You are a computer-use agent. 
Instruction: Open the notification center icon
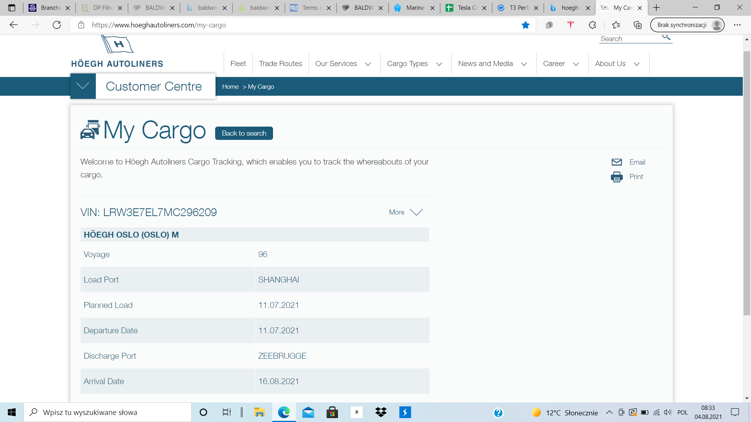click(735, 412)
